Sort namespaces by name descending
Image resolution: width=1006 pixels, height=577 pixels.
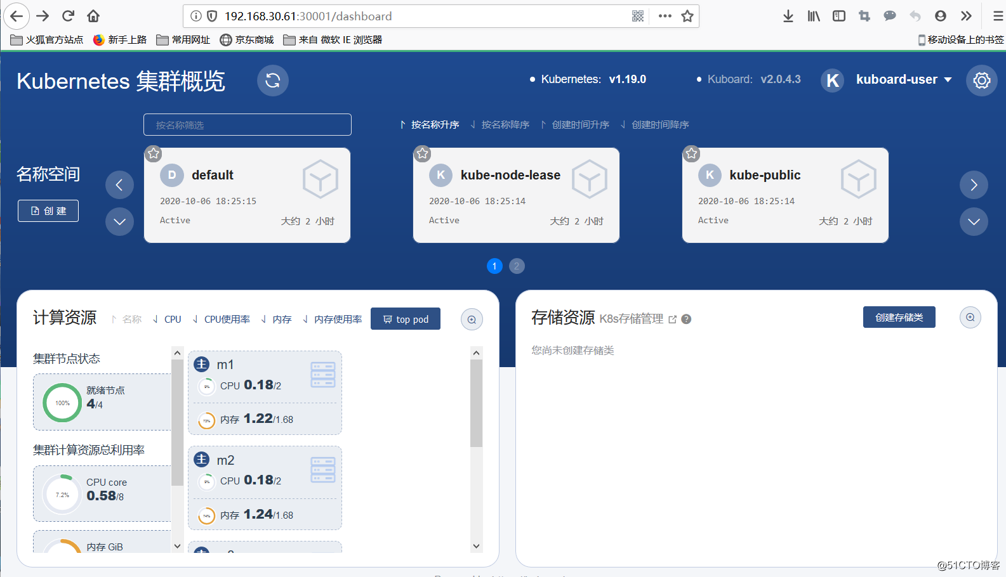point(500,125)
